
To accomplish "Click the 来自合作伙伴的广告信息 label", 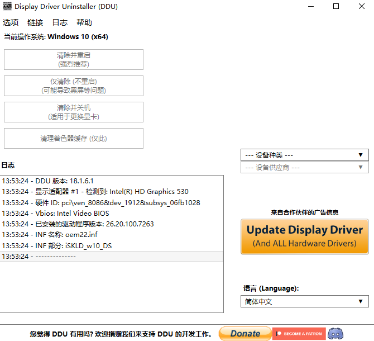I will click(x=305, y=212).
